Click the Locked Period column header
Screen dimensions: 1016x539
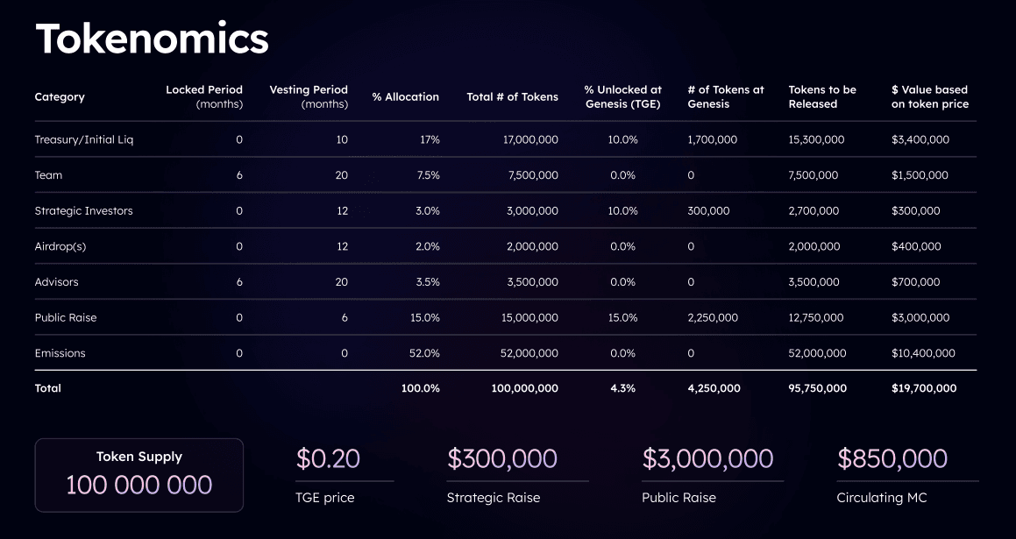point(204,96)
